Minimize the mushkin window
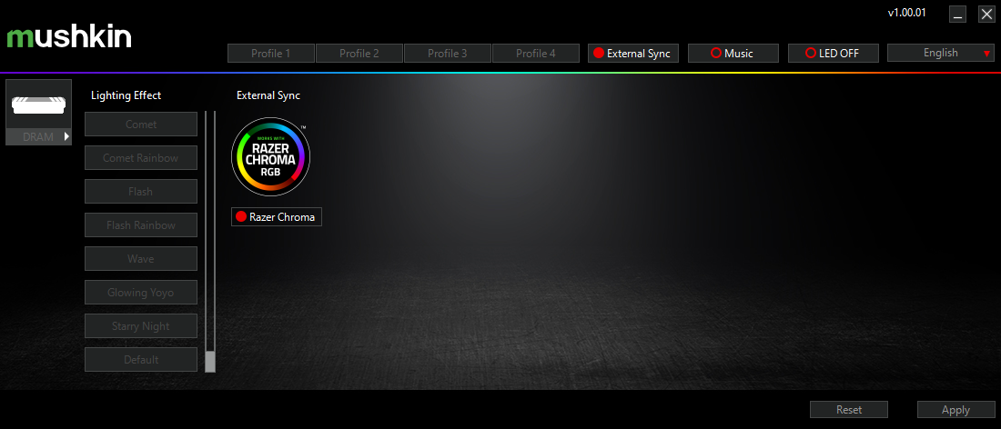 tap(957, 15)
